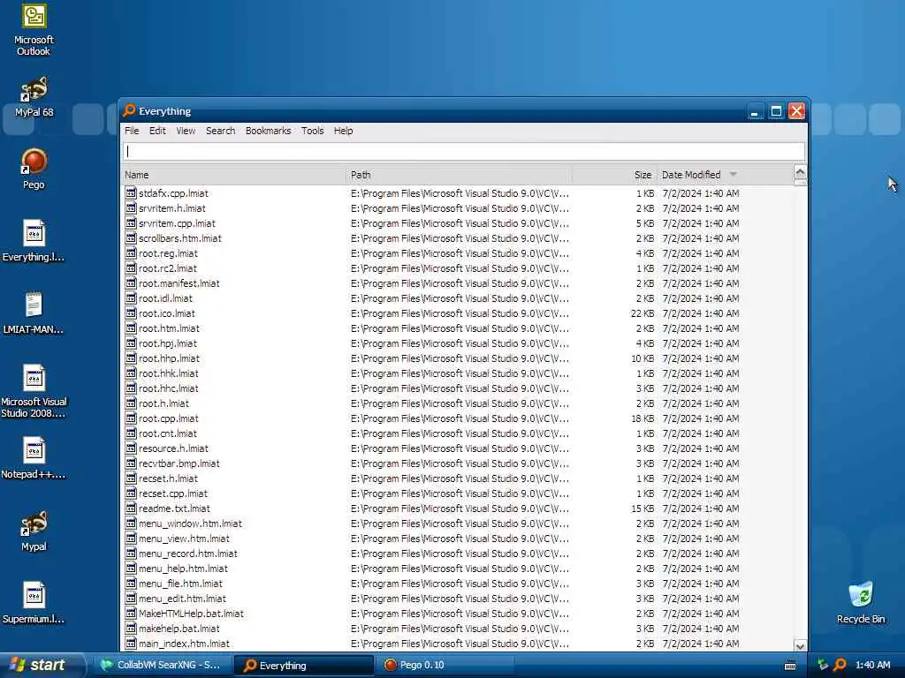Select file recvtbar.bmp.lmiat

pyautogui.click(x=179, y=463)
